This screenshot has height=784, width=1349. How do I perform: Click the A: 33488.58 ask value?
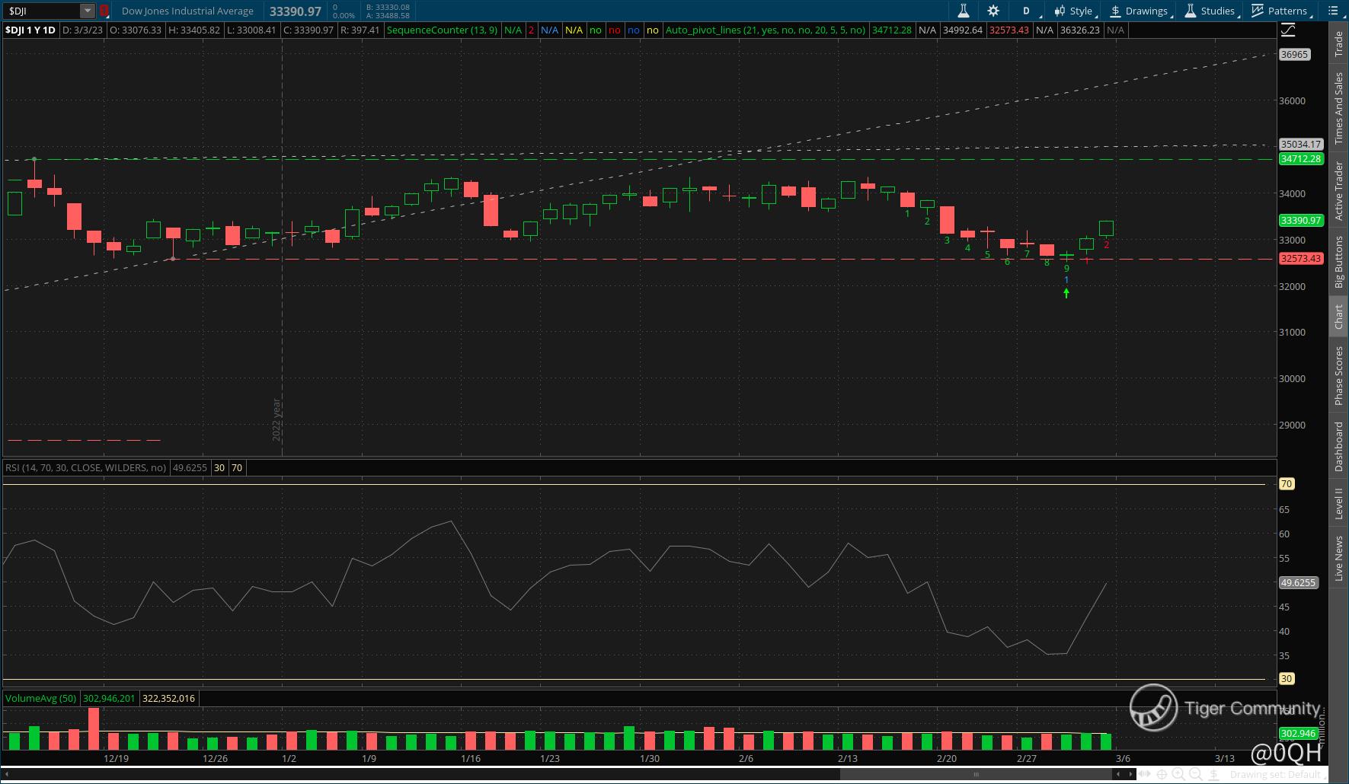coord(388,15)
